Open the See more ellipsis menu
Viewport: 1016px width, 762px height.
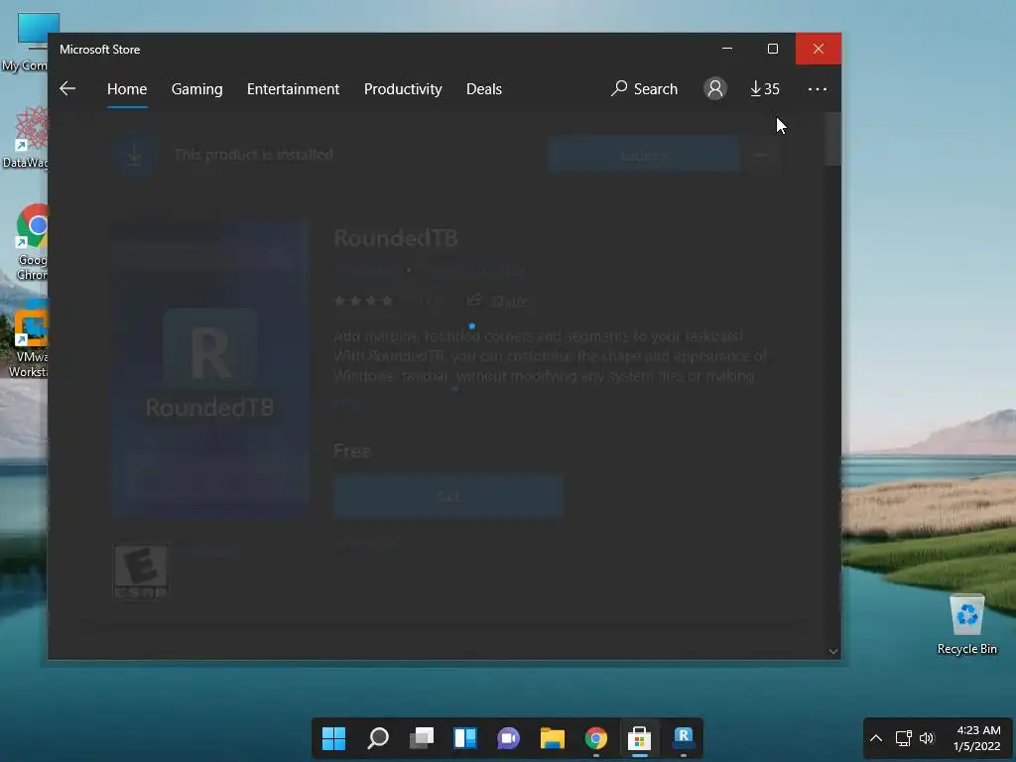818,88
